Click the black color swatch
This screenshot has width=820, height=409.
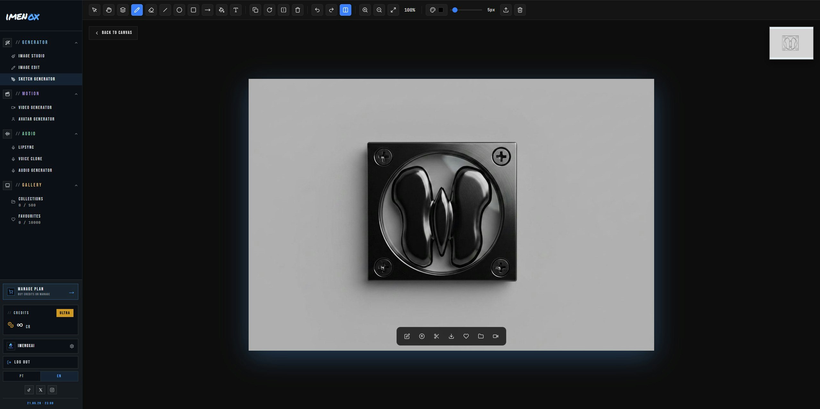pos(441,10)
